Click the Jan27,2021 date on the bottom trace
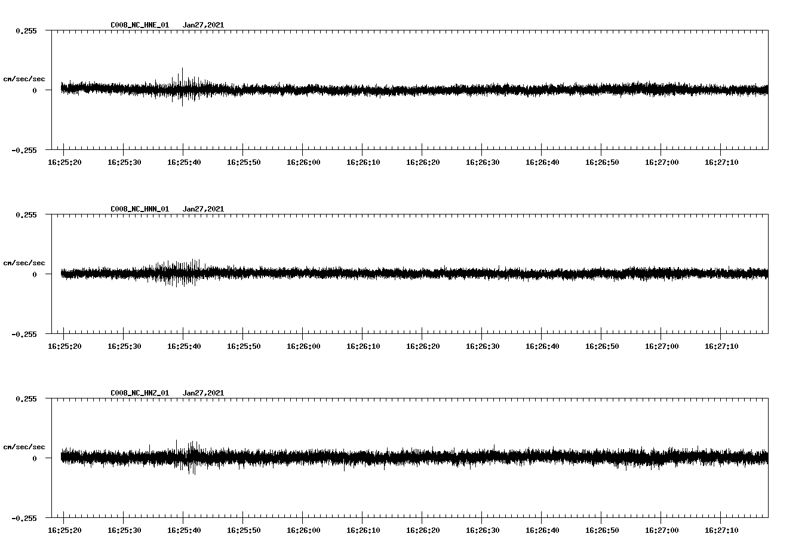 pyautogui.click(x=204, y=392)
